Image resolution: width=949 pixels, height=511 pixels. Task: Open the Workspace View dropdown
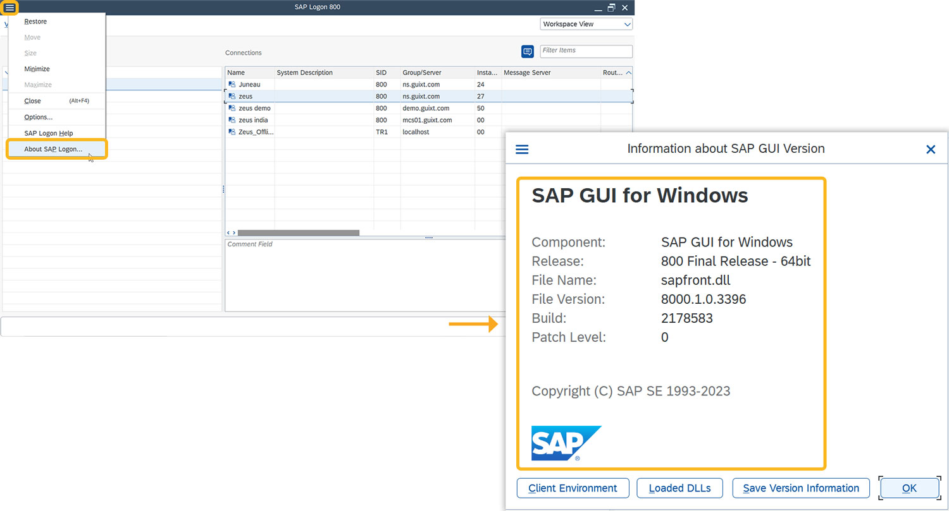click(x=586, y=24)
